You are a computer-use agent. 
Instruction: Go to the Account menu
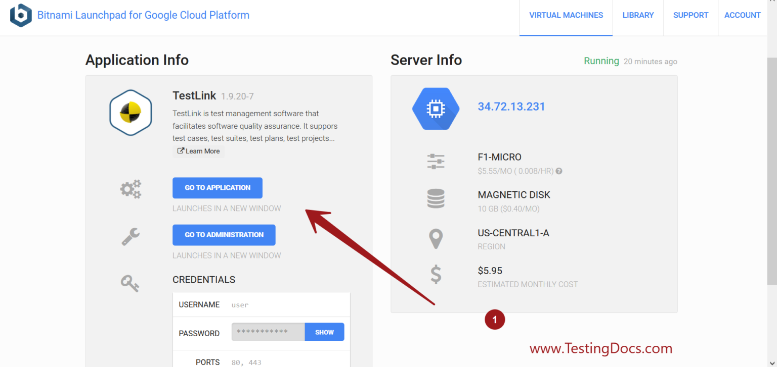742,15
